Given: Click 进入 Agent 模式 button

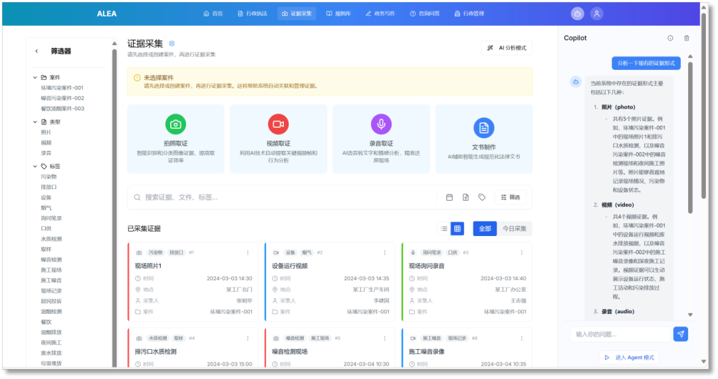Looking at the screenshot, I should coord(630,358).
